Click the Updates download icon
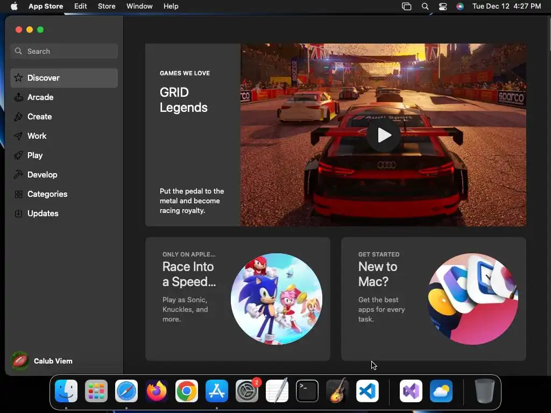The height and width of the screenshot is (413, 551). [18, 213]
